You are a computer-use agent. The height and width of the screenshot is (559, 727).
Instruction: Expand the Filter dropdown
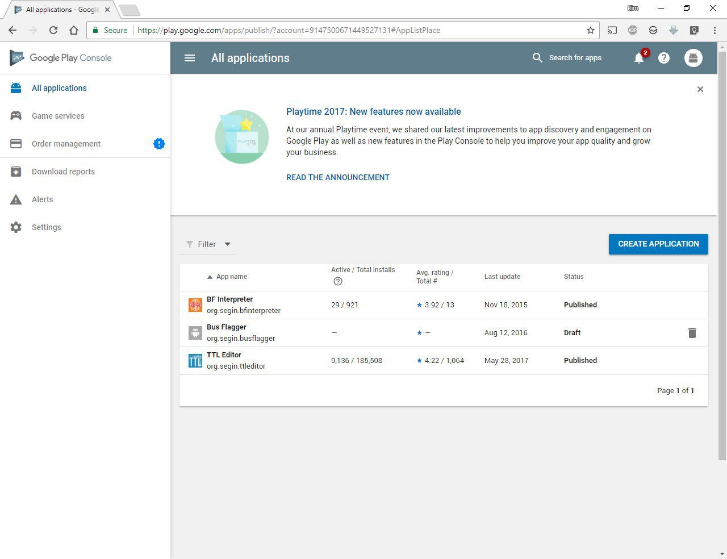(208, 244)
